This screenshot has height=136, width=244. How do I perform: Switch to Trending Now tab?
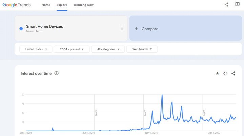83,5
